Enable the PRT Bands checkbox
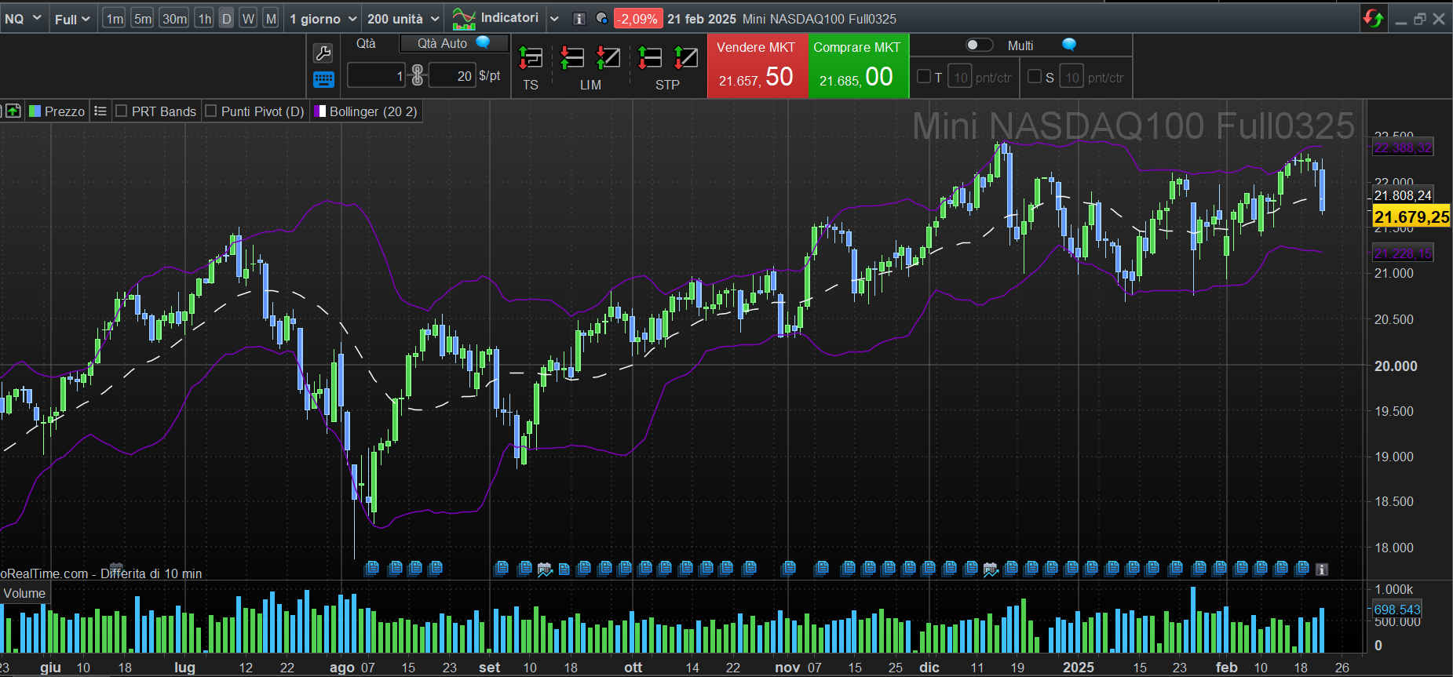This screenshot has width=1453, height=677. (x=122, y=111)
